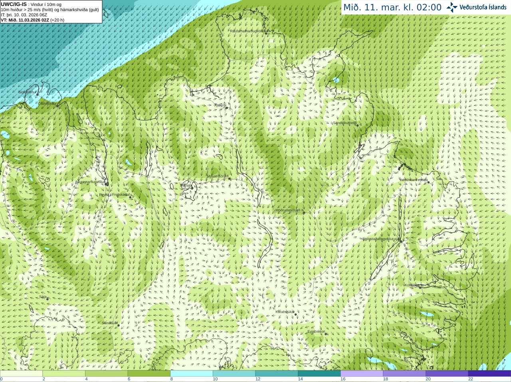
Task: Click the Mývatnsöræfi station label
Action: (218, 176)
